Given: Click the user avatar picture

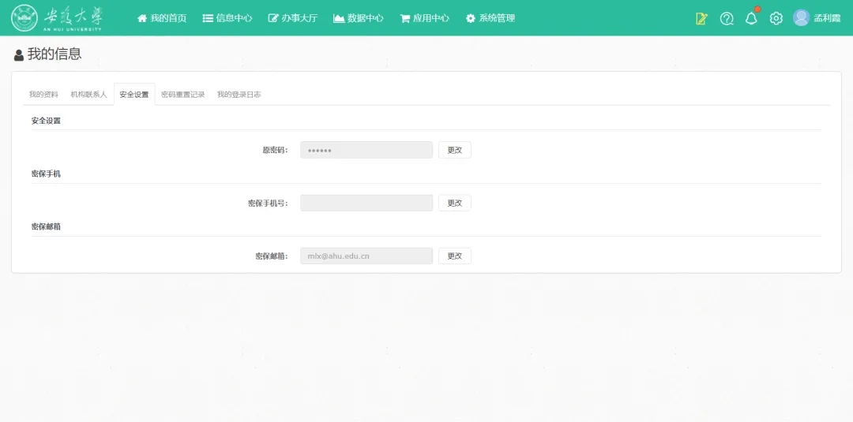Looking at the screenshot, I should pos(801,18).
